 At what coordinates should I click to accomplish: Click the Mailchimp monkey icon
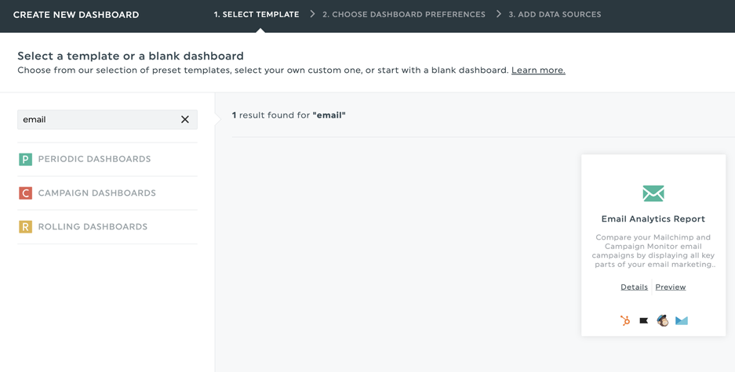point(662,320)
